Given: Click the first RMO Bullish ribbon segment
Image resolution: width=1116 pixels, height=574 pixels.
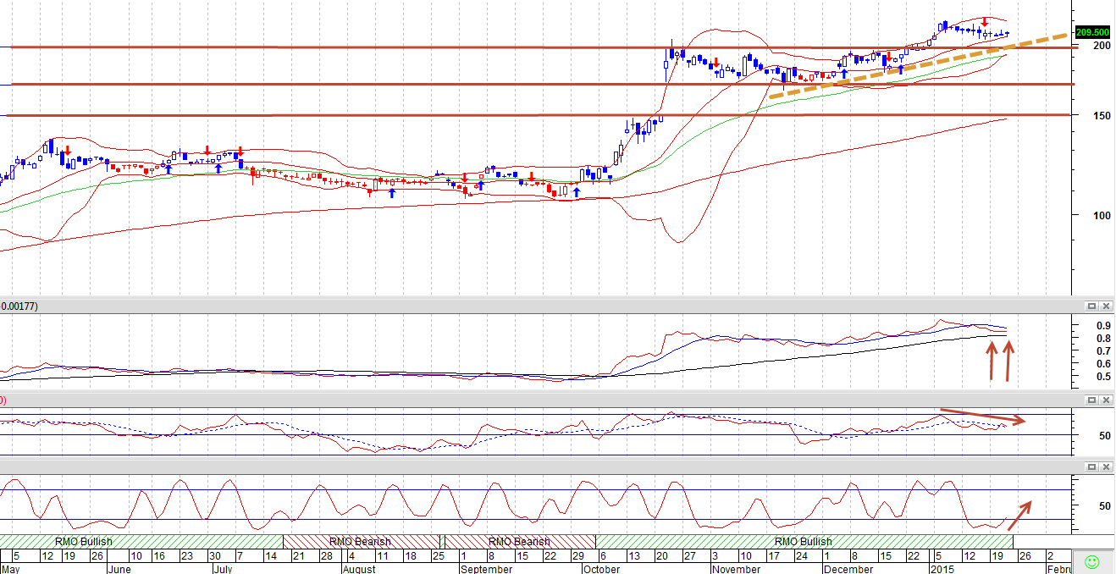Looking at the screenshot, I should point(141,541).
